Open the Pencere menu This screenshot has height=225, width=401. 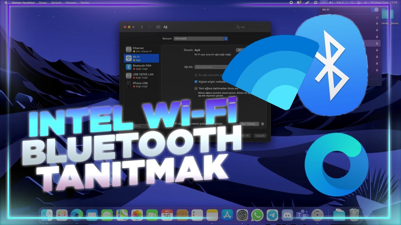click(x=71, y=2)
